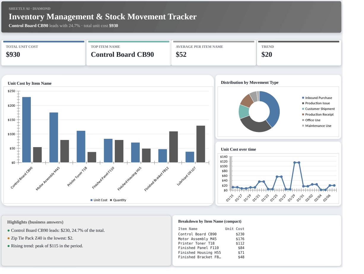Click the Zip Tie Pack Z40 lowest highlight

pos(40,238)
